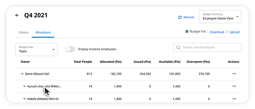
Task: Click the Allocated (Pts) column header
Action: tap(111, 62)
